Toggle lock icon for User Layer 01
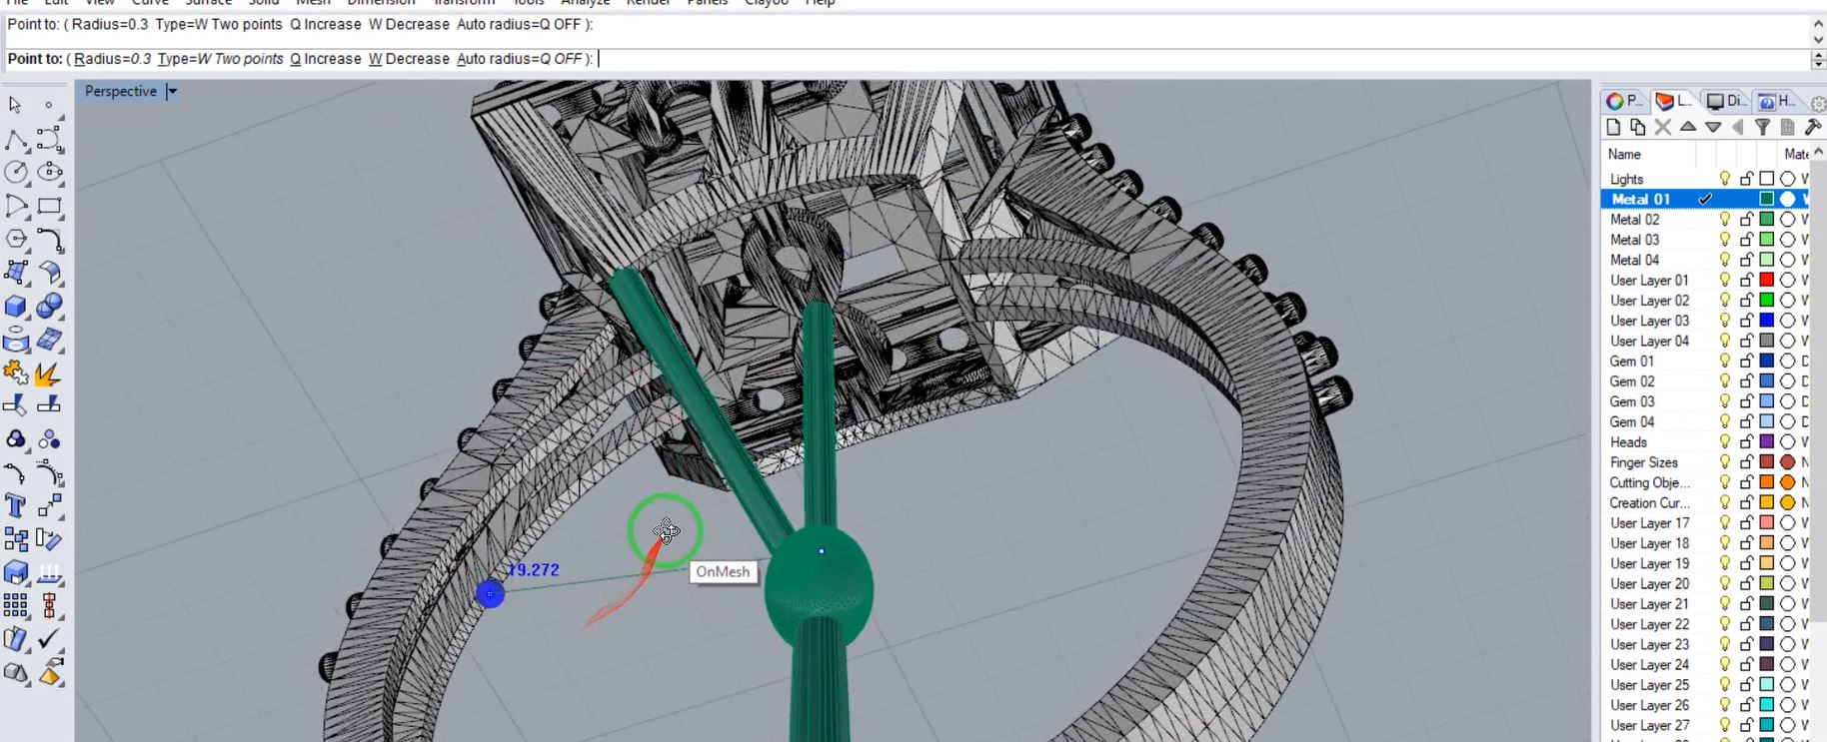The width and height of the screenshot is (1827, 742). [x=1746, y=280]
